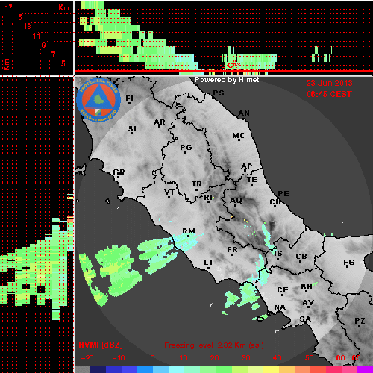
Task: Click the HVMI [dBZ] legend label
Action: [x=101, y=345]
